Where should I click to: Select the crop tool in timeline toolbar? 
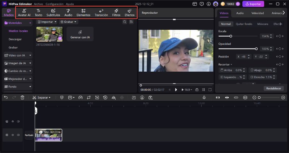tap(89, 97)
